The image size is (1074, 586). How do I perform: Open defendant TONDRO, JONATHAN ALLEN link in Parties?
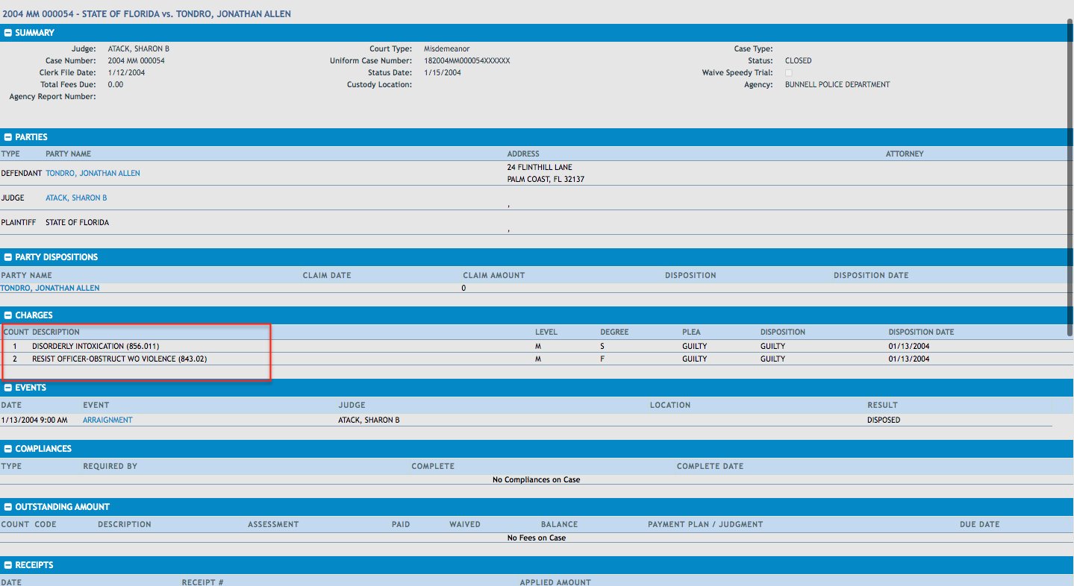tap(93, 173)
